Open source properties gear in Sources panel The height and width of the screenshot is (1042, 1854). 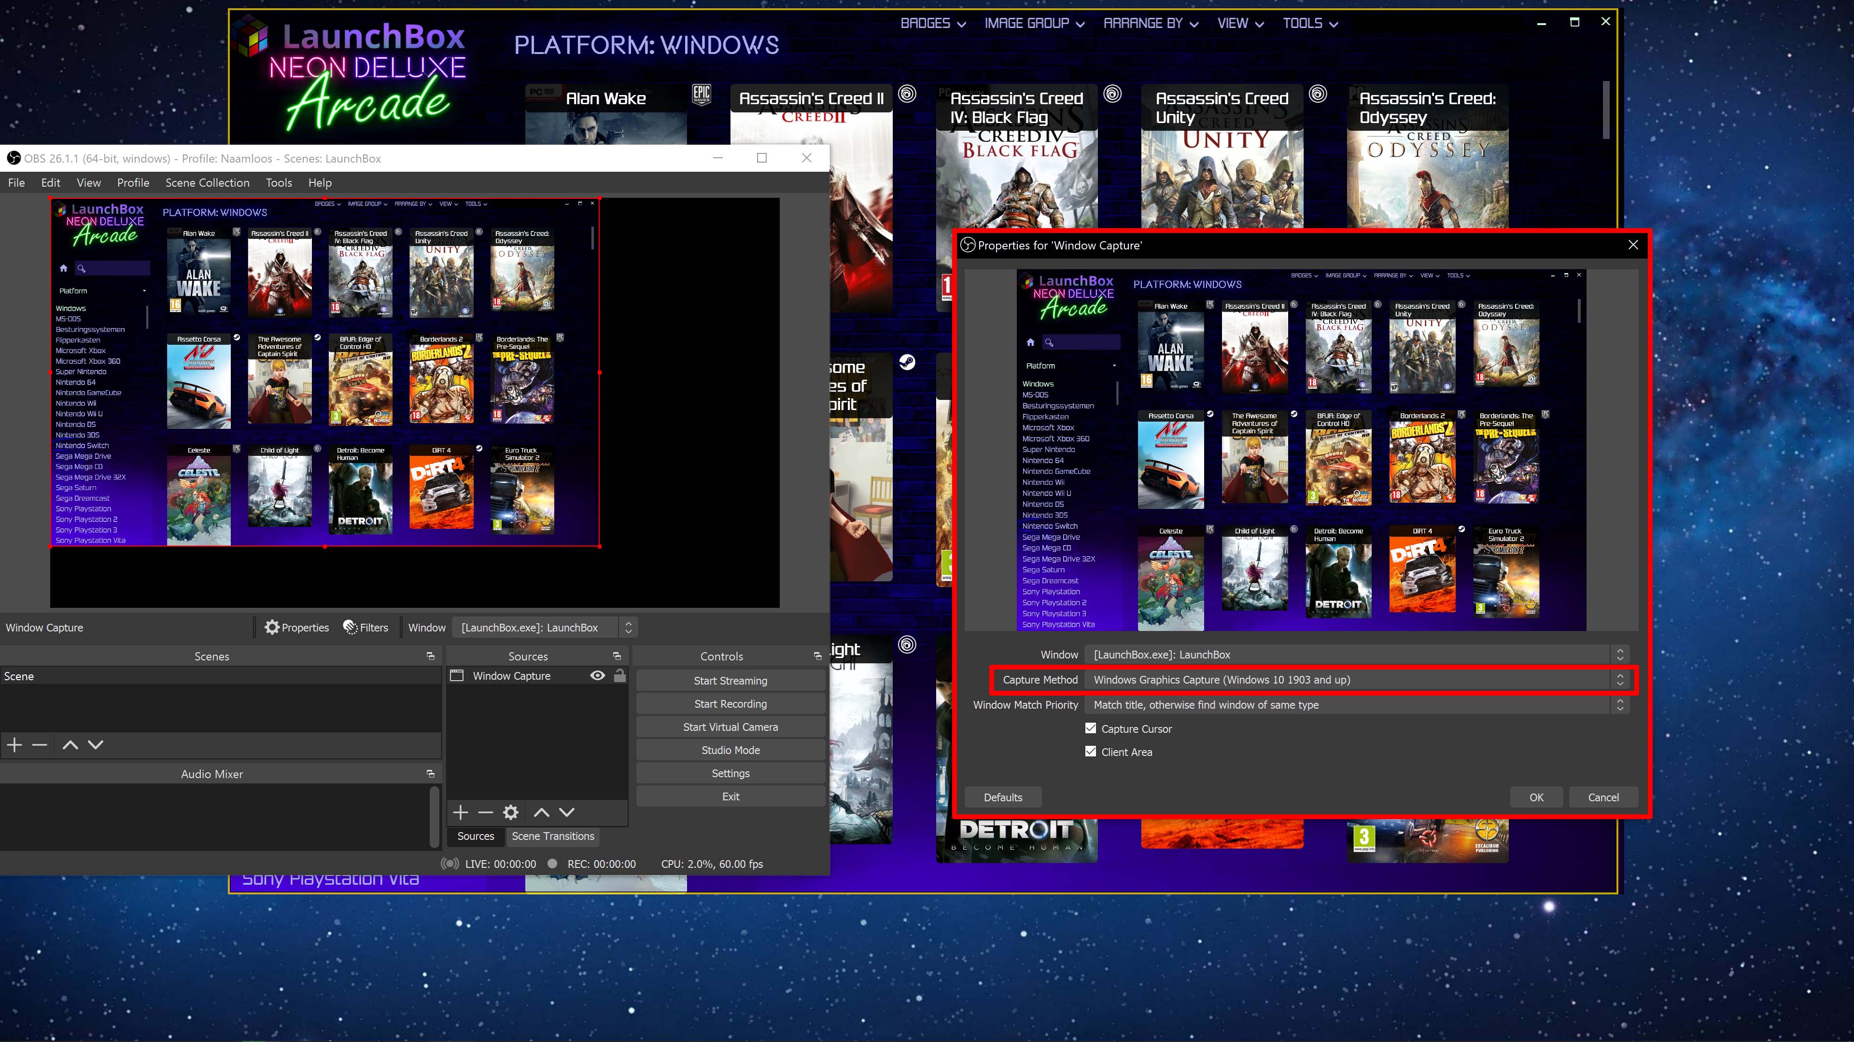(x=511, y=812)
